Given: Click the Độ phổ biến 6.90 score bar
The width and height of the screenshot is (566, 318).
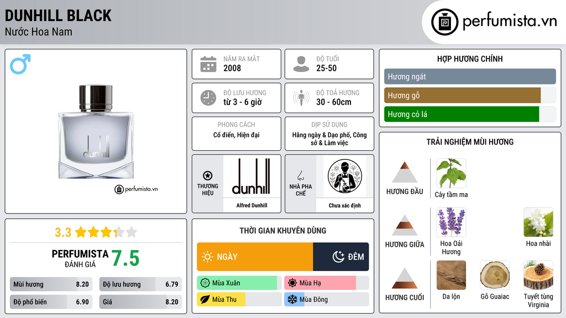Looking at the screenshot, I should [51, 302].
